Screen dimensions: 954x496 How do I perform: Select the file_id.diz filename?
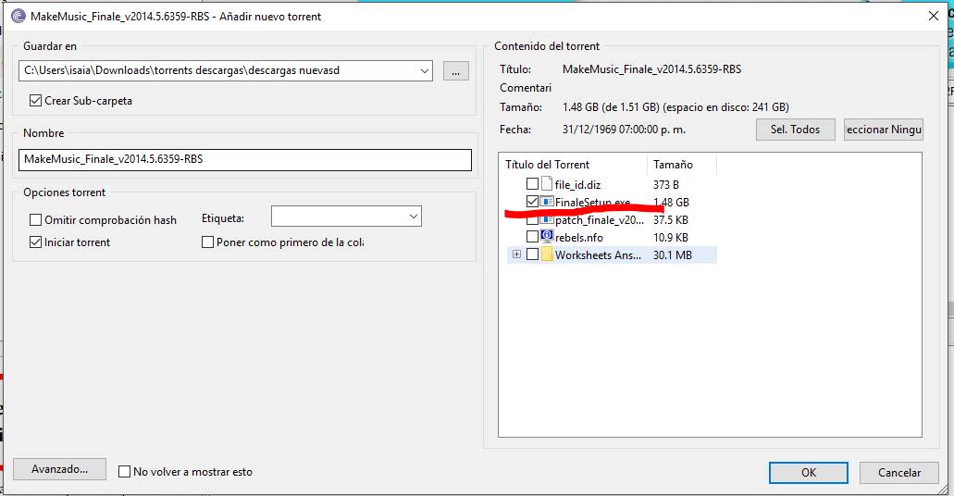[x=577, y=184]
